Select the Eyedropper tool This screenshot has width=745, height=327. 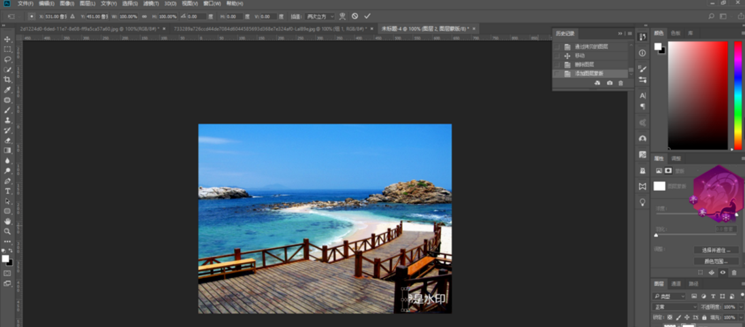7,90
